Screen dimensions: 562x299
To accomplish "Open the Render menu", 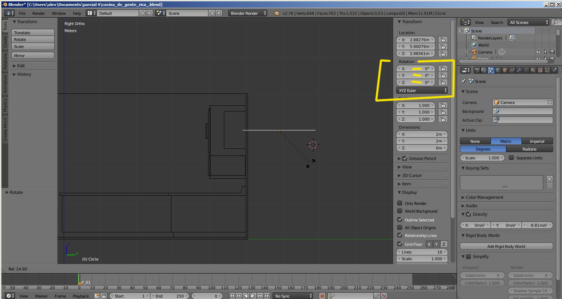I will (38, 13).
